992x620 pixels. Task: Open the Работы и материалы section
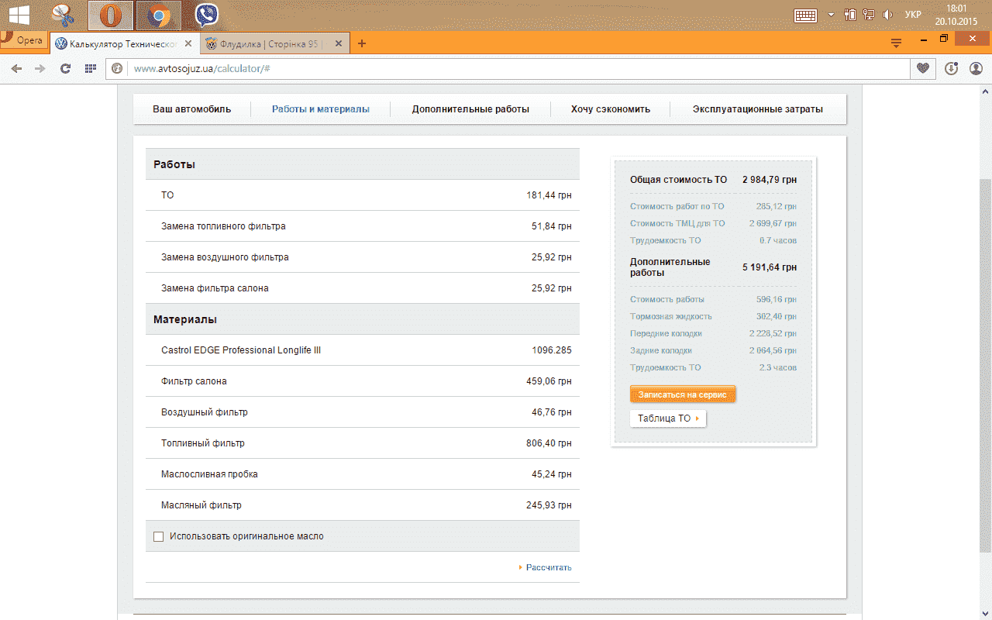click(320, 109)
